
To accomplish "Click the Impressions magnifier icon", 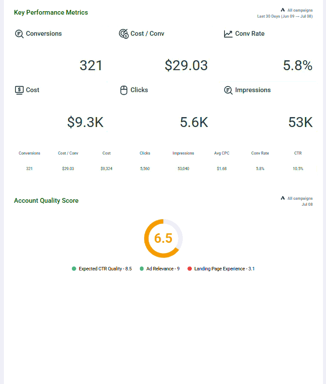I will click(x=228, y=90).
